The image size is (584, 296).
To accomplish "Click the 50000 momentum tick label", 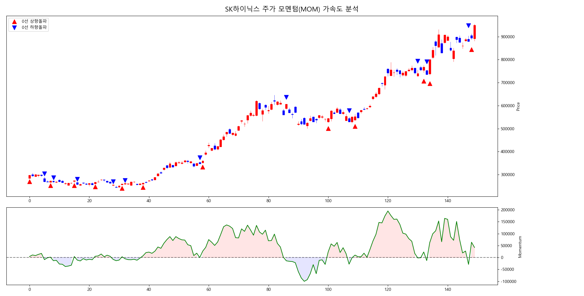I will click(507, 246).
